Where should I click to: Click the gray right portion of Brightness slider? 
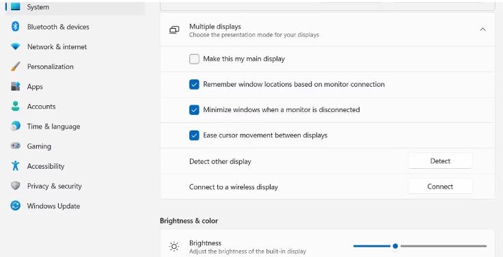444,246
